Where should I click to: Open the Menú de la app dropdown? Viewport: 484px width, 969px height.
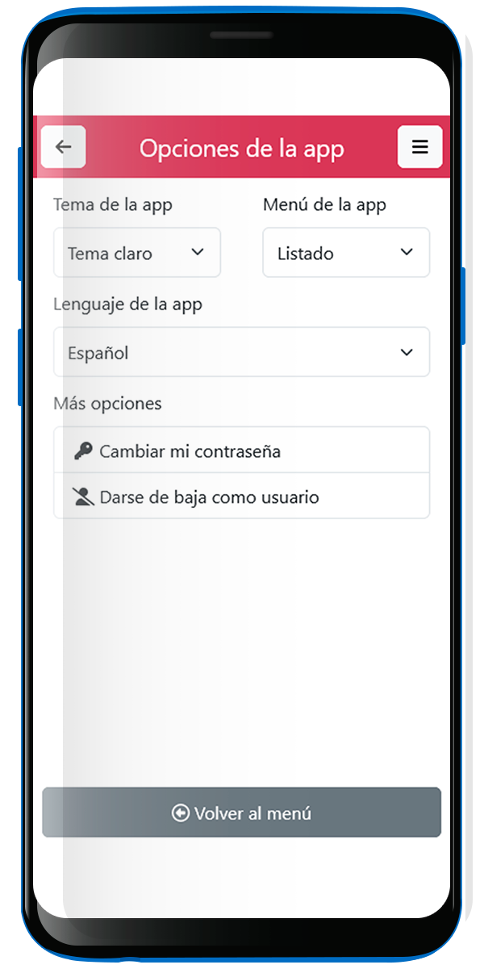coord(346,253)
